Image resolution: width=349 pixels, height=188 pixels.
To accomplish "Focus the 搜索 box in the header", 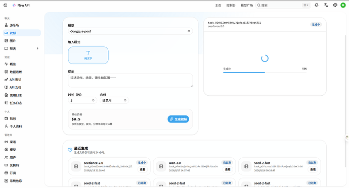I will [283, 5].
